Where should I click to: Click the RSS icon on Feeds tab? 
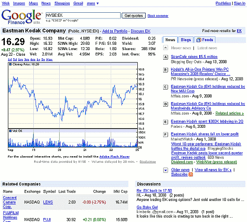pos(199,40)
